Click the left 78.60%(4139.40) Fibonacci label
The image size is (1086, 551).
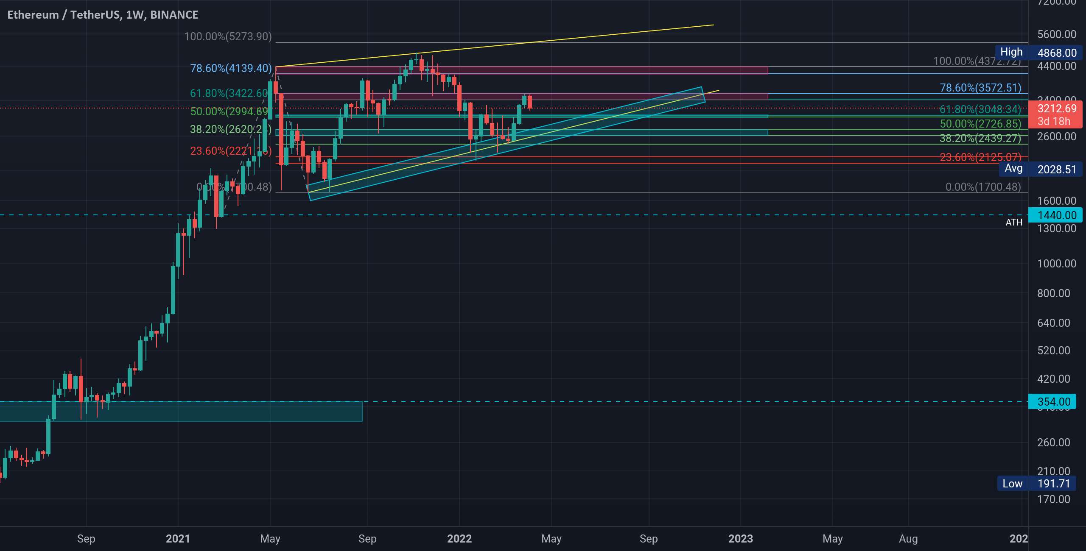pos(231,68)
